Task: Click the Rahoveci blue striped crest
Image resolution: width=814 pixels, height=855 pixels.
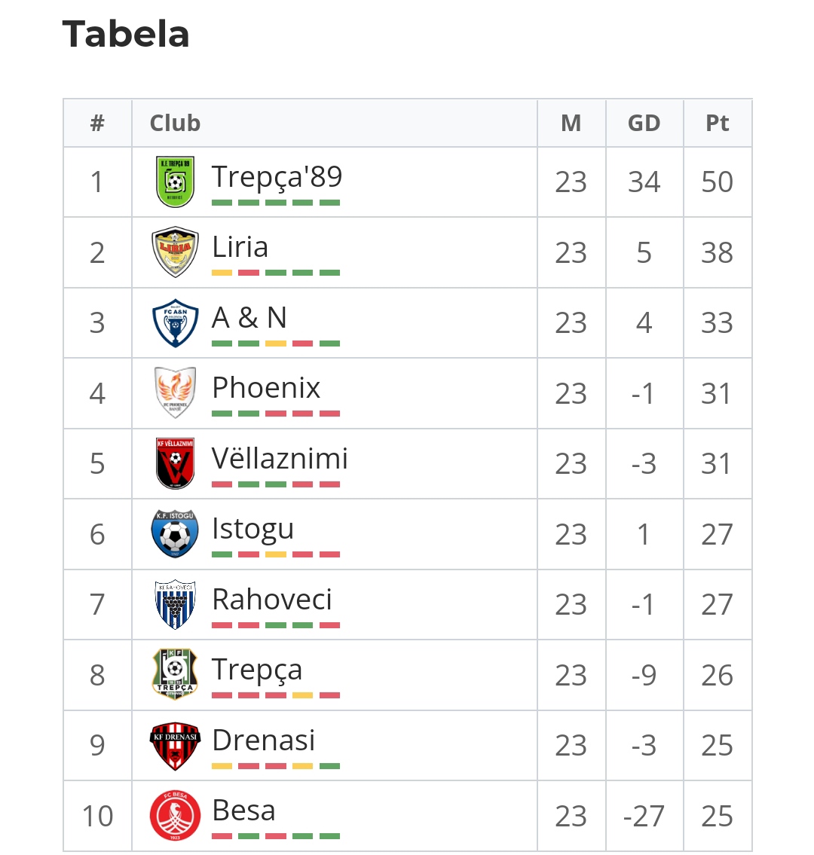Action: pos(175,604)
